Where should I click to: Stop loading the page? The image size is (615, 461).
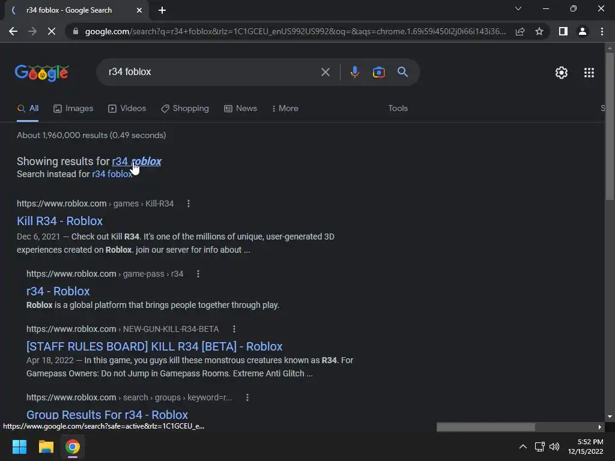pos(52,31)
